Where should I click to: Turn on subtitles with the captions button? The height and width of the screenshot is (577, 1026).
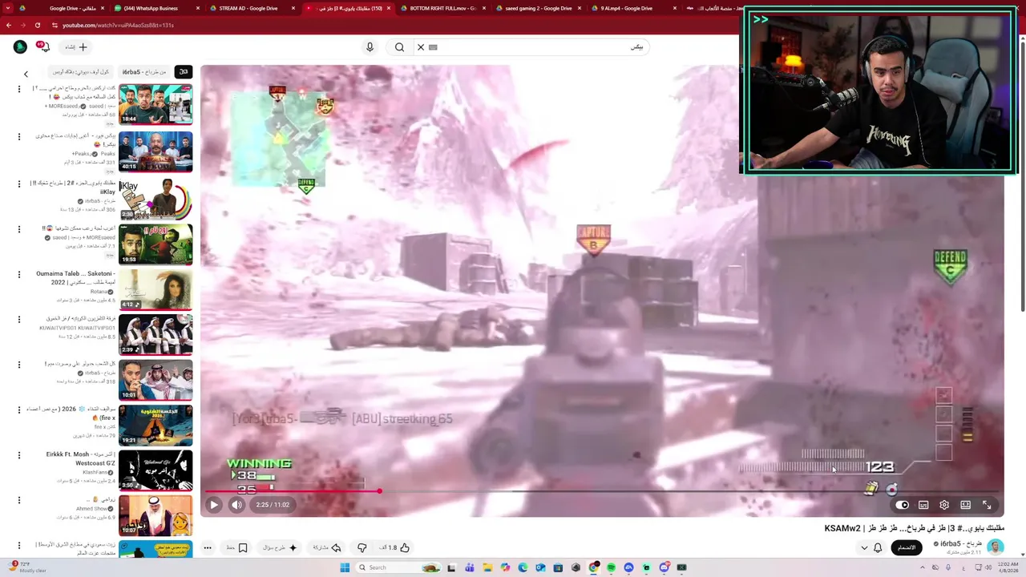click(923, 505)
